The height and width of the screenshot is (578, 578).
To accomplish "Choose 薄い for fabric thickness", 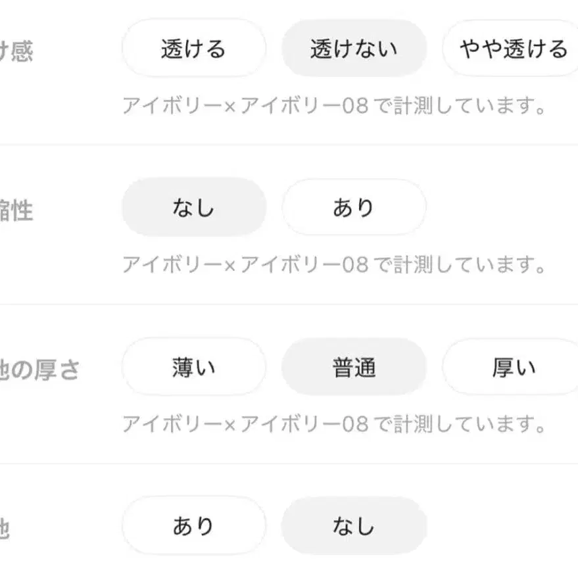I will [193, 367].
